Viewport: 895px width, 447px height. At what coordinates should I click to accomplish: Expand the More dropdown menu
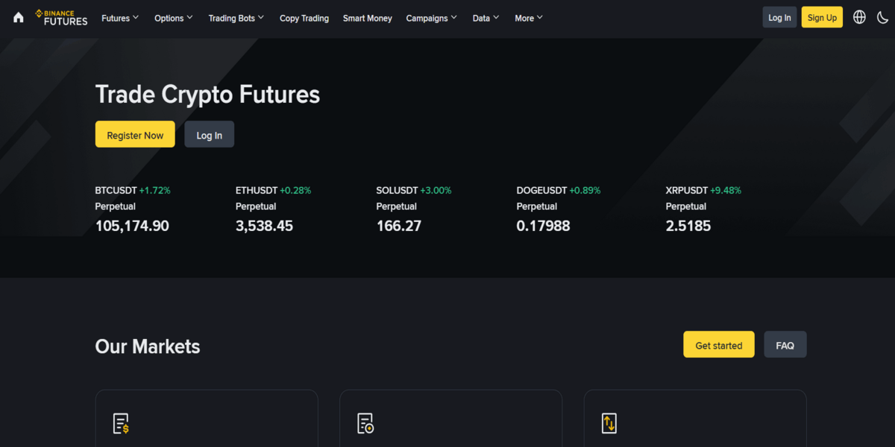pyautogui.click(x=528, y=18)
